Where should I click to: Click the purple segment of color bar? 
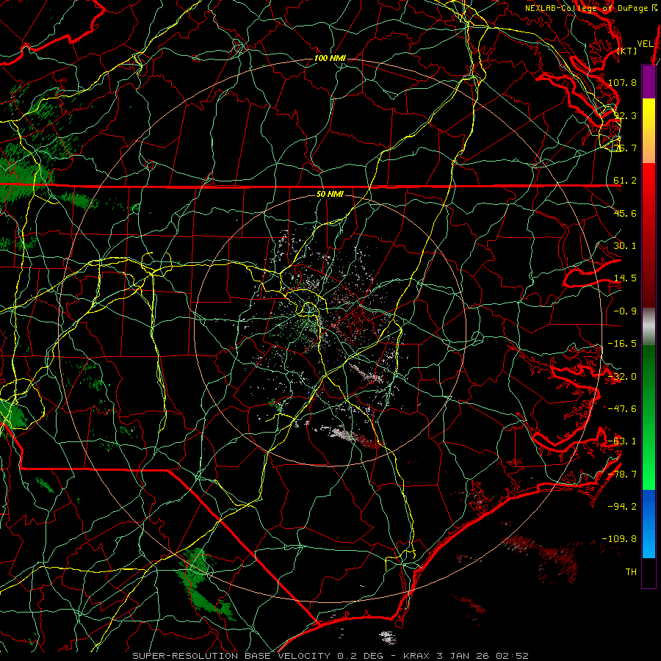pyautogui.click(x=649, y=82)
